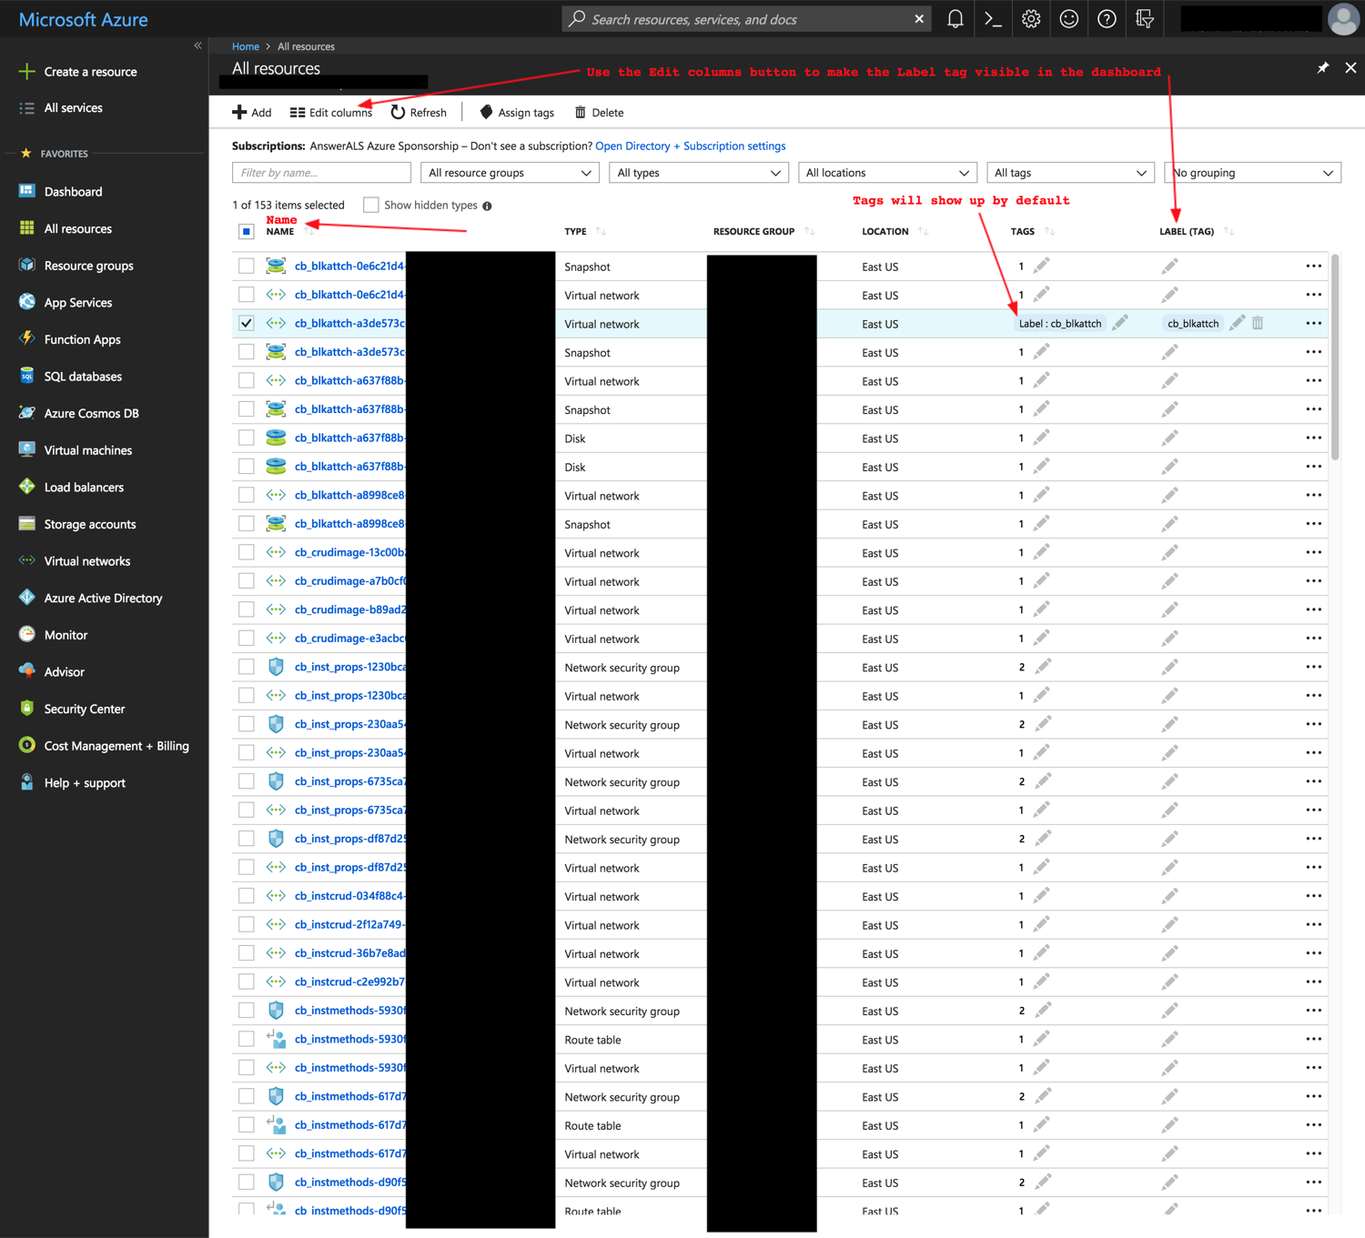Click Assign tags in toolbar
This screenshot has width=1365, height=1238.
pos(517,112)
